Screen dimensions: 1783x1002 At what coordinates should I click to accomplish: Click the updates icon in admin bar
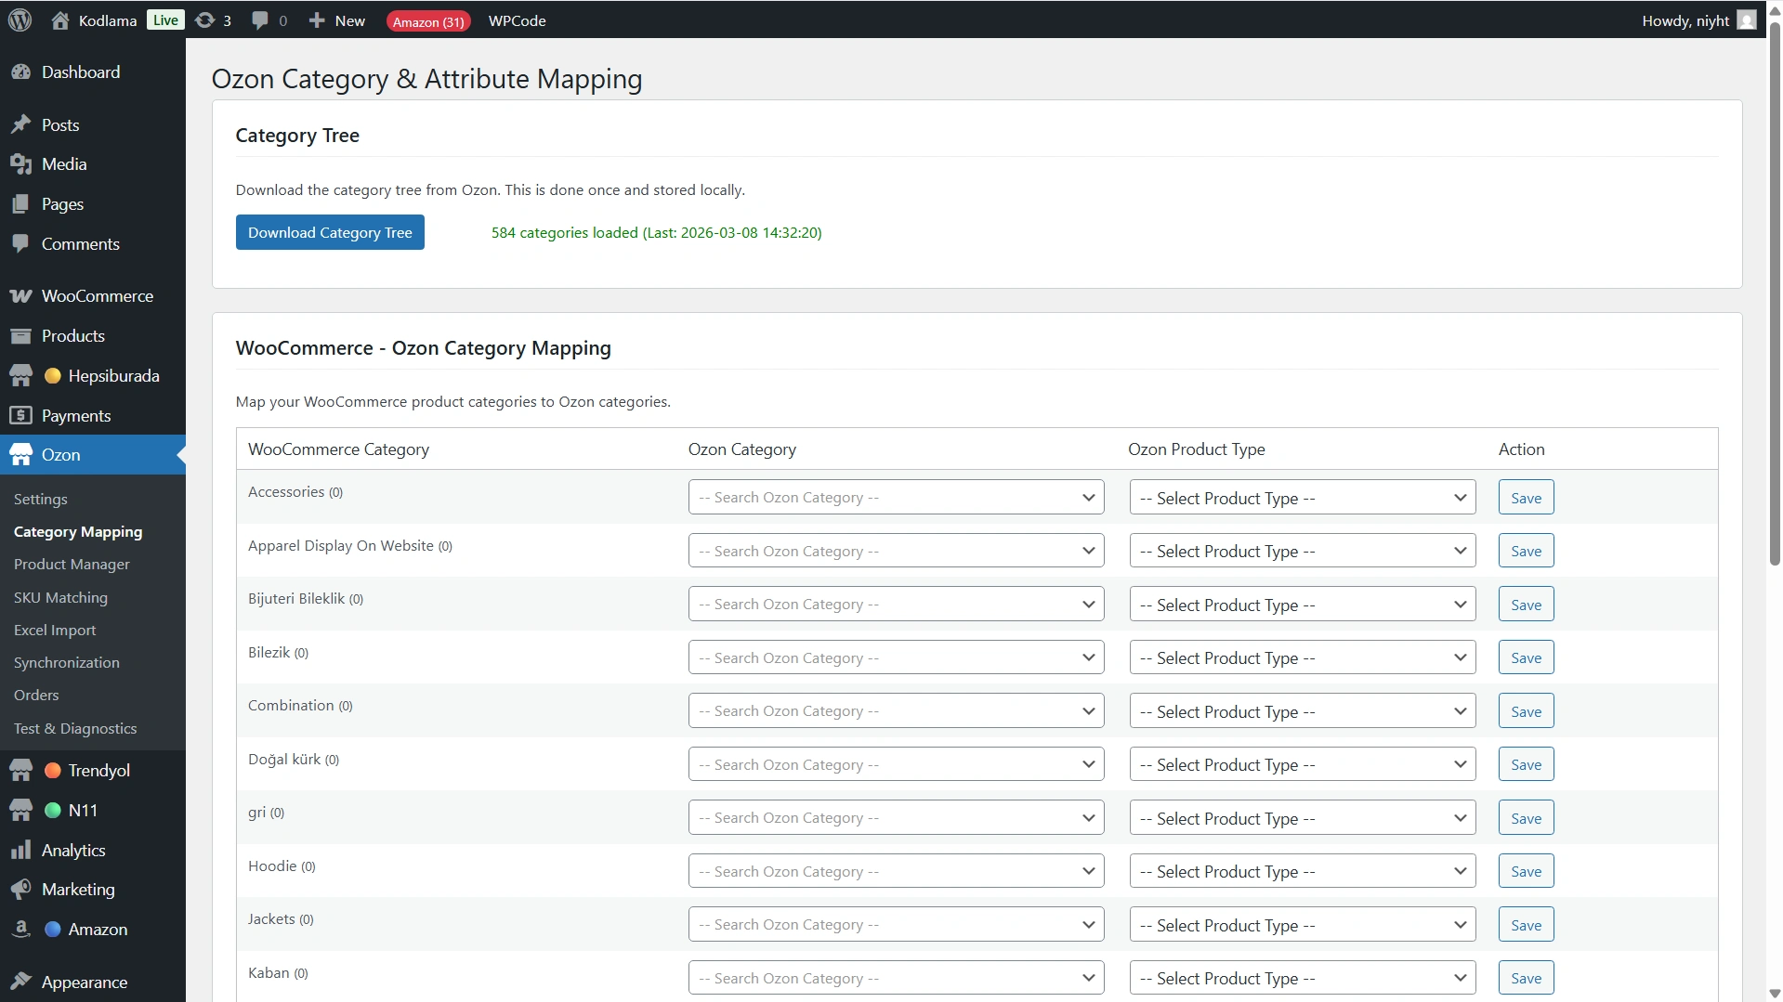pyautogui.click(x=205, y=20)
